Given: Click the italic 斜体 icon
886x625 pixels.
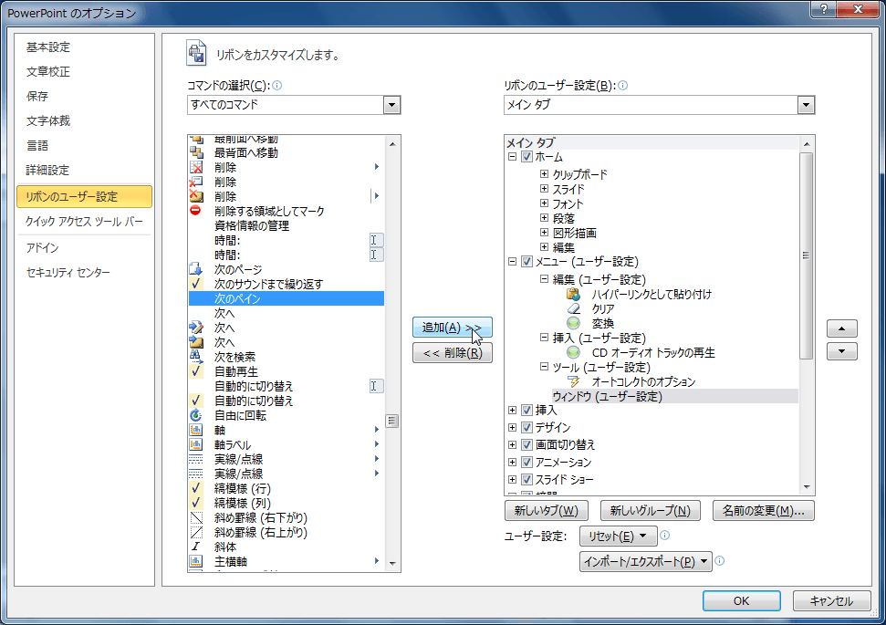Looking at the screenshot, I should pyautogui.click(x=195, y=547).
